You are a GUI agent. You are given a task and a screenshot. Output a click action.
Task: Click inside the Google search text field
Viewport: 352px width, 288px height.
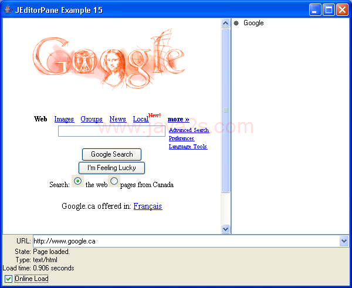click(112, 131)
